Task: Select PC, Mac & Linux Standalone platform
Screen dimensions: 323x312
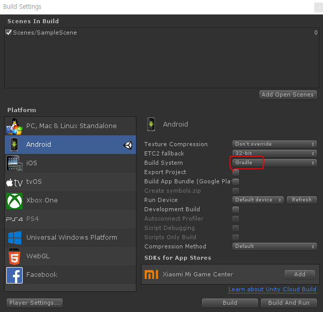Action: pyautogui.click(x=70, y=126)
